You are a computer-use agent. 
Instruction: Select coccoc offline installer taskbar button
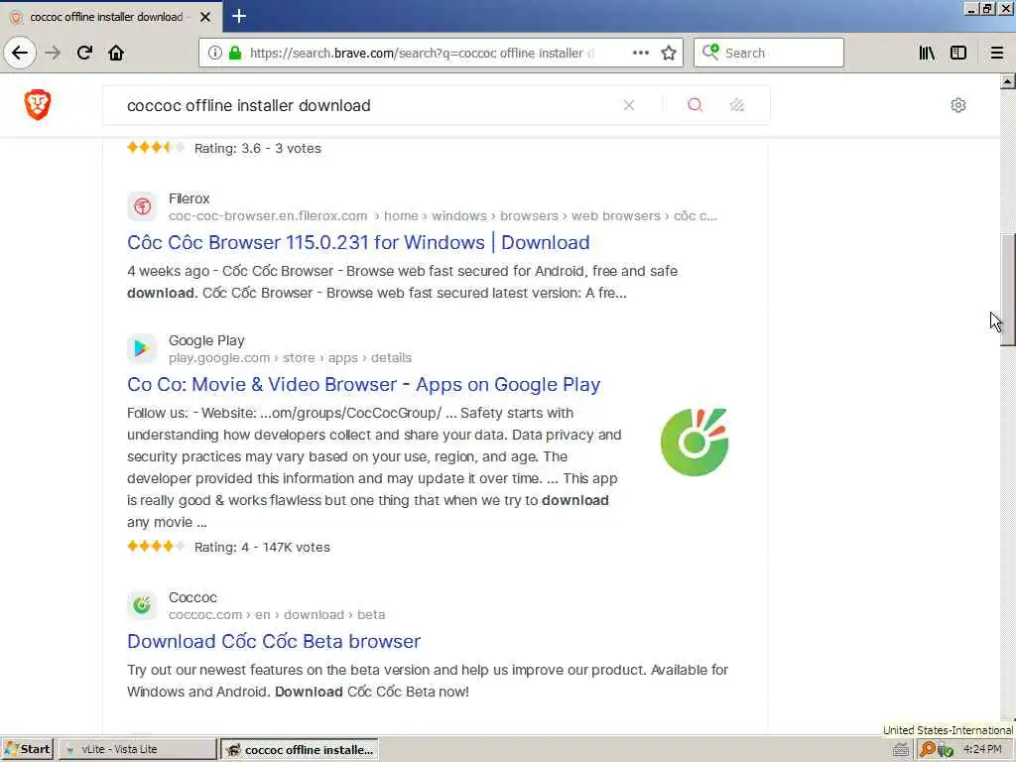(300, 750)
